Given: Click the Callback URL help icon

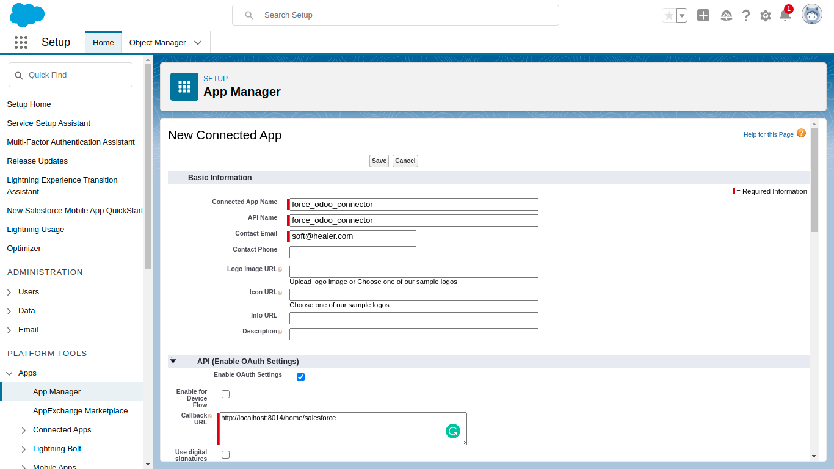Looking at the screenshot, I should 210,416.
